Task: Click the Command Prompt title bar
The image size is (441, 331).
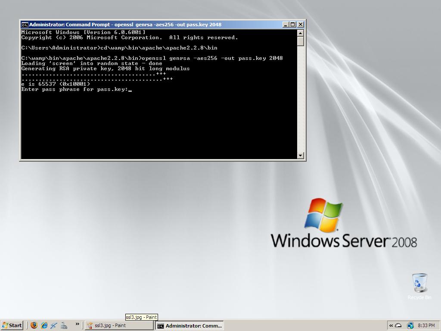Action: coord(151,25)
